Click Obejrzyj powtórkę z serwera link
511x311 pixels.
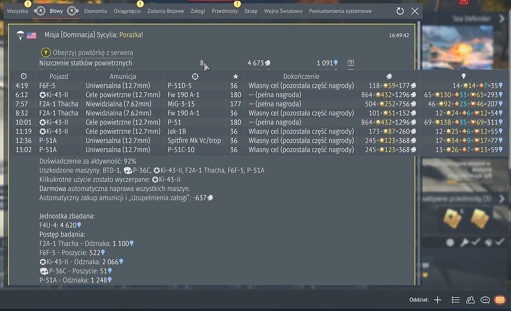pyautogui.click(x=93, y=52)
